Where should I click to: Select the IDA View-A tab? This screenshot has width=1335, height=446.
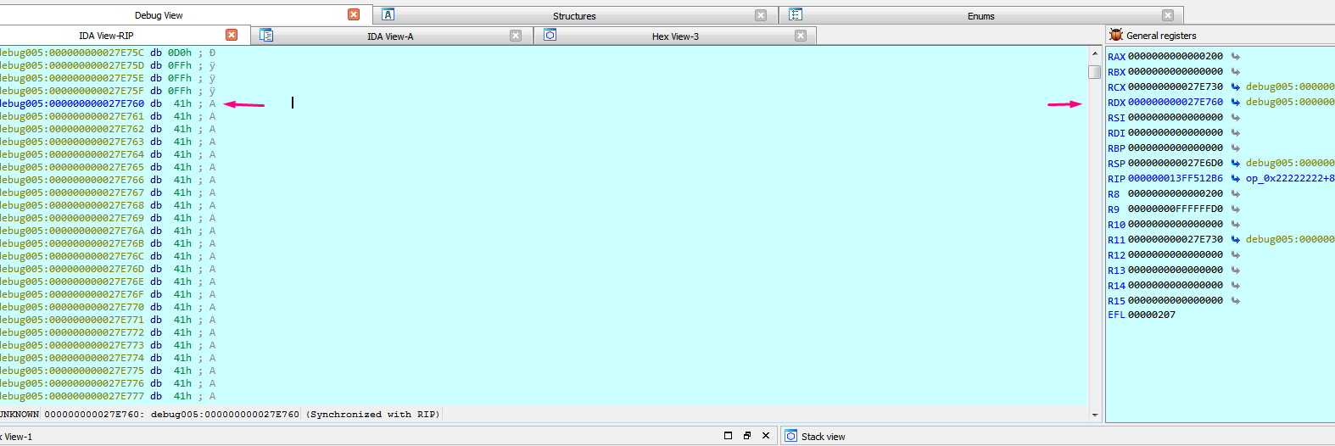(x=390, y=36)
